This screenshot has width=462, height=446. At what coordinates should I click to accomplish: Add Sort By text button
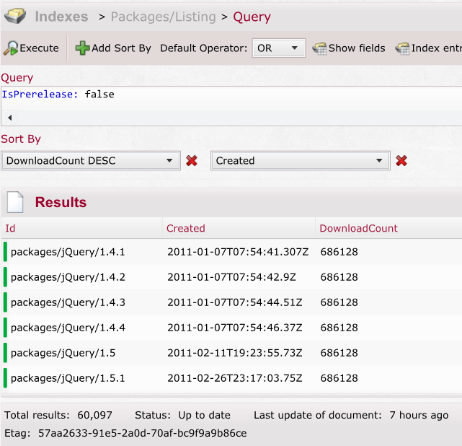pyautogui.click(x=121, y=48)
